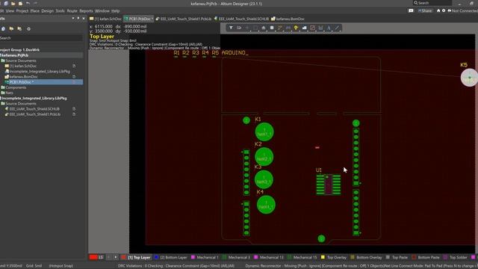Open the Place menu
This screenshot has width=478, height=269.
(35, 11)
